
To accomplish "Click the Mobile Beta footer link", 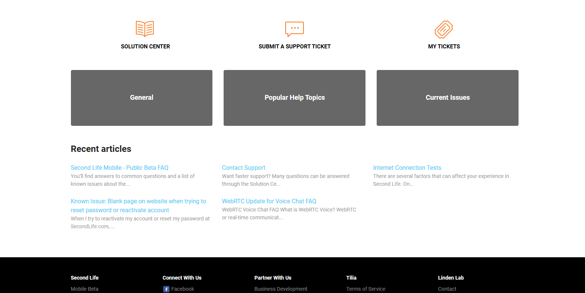I will click(85, 289).
